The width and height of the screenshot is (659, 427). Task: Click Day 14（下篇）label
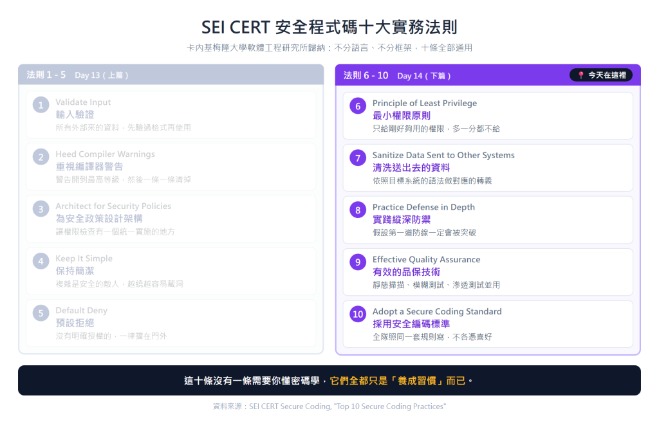[x=425, y=76]
